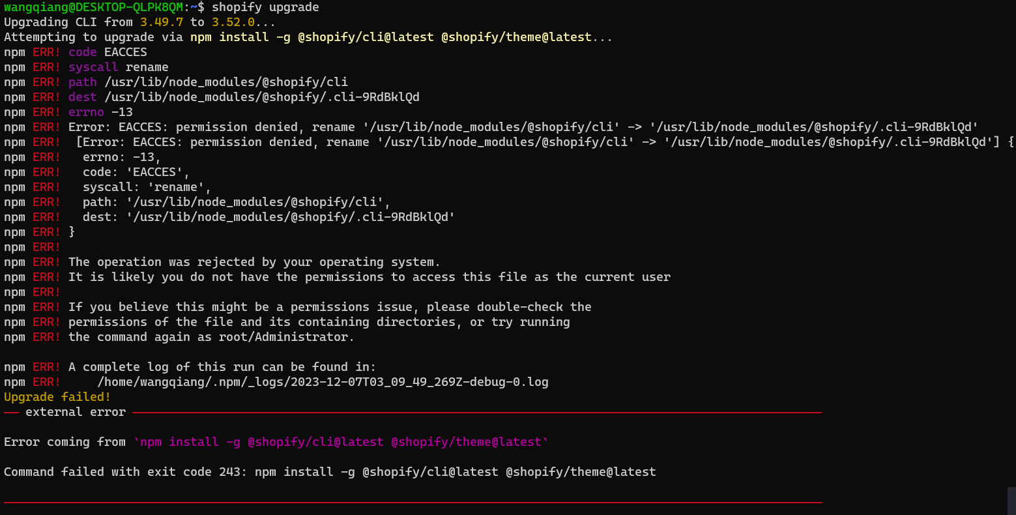
Task: Open the debug-0.log file path
Action: [323, 382]
